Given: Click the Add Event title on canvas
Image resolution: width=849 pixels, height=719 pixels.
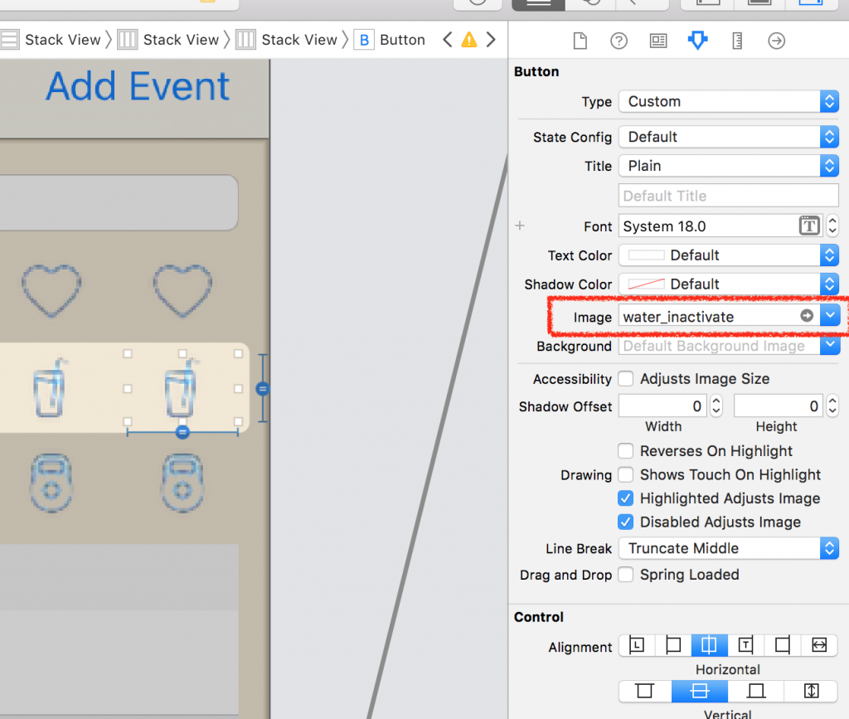Looking at the screenshot, I should 138,86.
